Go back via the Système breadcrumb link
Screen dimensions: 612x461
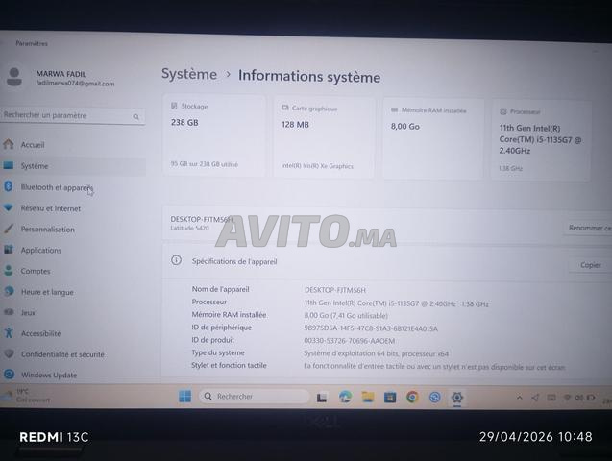pos(189,75)
